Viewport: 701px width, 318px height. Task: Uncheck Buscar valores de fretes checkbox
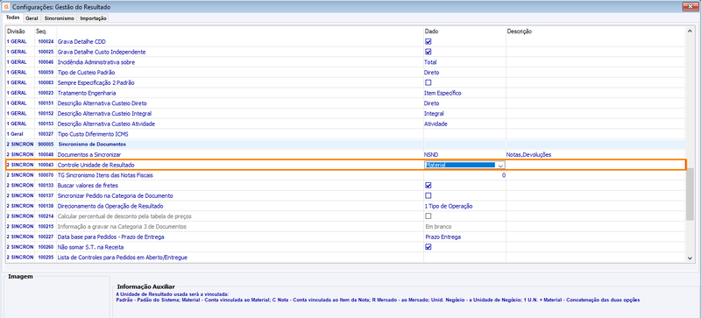click(x=428, y=185)
